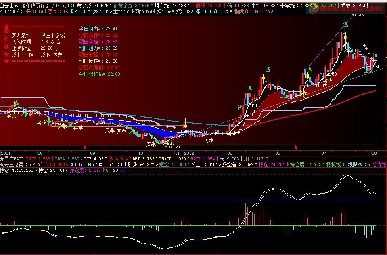Image resolution: width=387 pixels, height=255 pixels.
Task: Select the green 今日保护价=:22.63 line
Action: (99, 74)
